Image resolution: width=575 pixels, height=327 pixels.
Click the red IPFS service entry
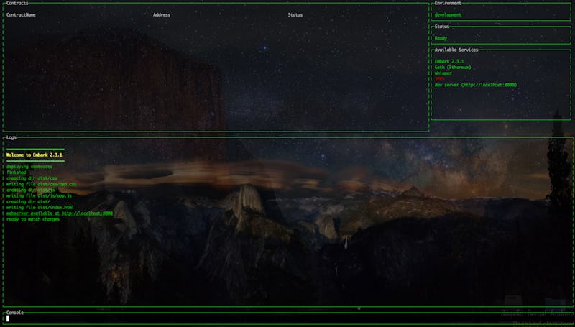[440, 79]
